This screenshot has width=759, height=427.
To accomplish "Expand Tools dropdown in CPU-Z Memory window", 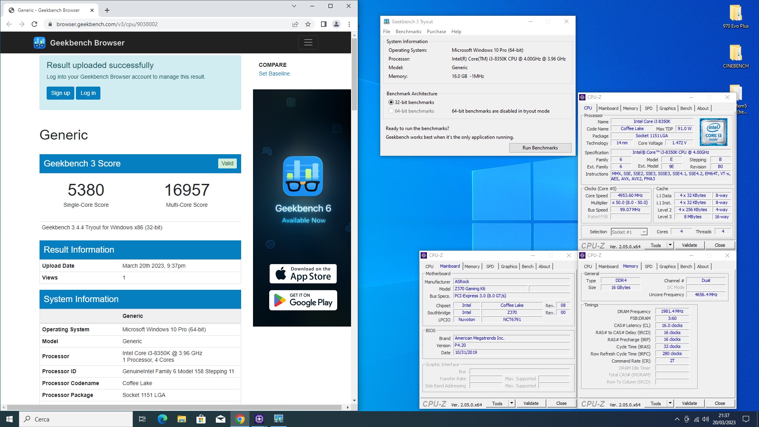I will pos(670,403).
